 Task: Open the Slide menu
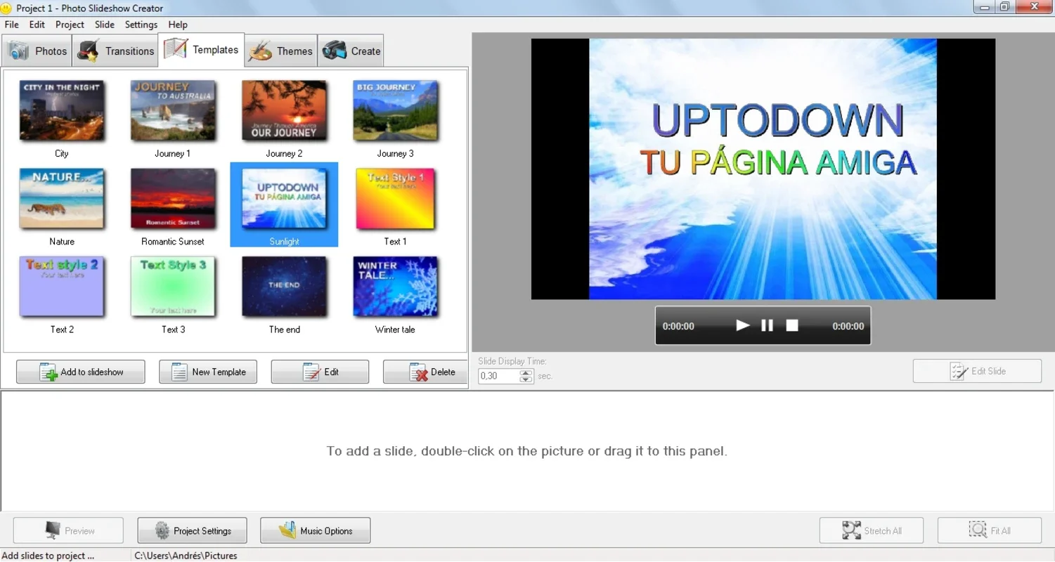[x=105, y=25]
